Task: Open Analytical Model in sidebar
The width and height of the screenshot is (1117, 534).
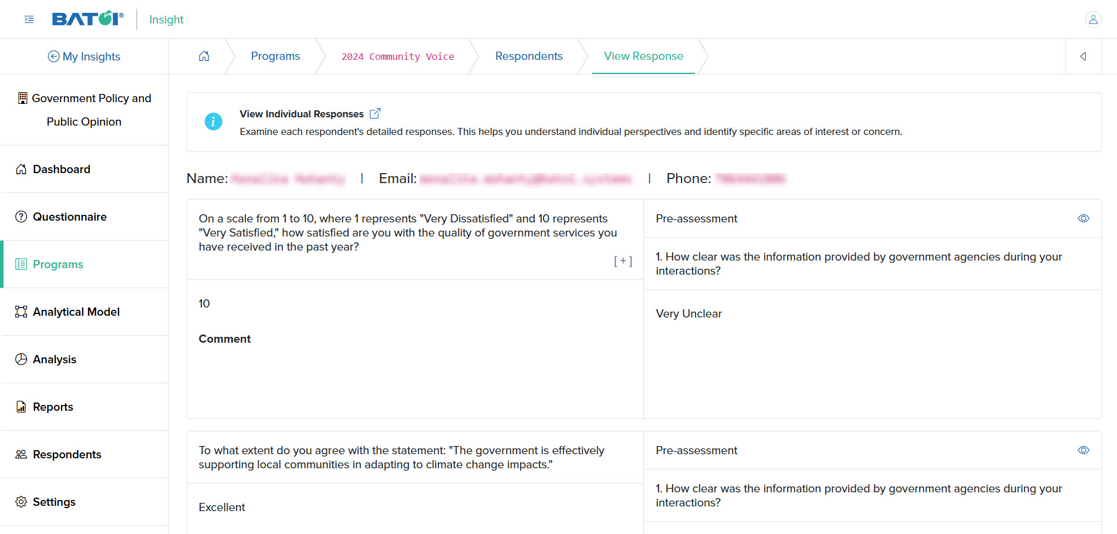Action: (85, 312)
